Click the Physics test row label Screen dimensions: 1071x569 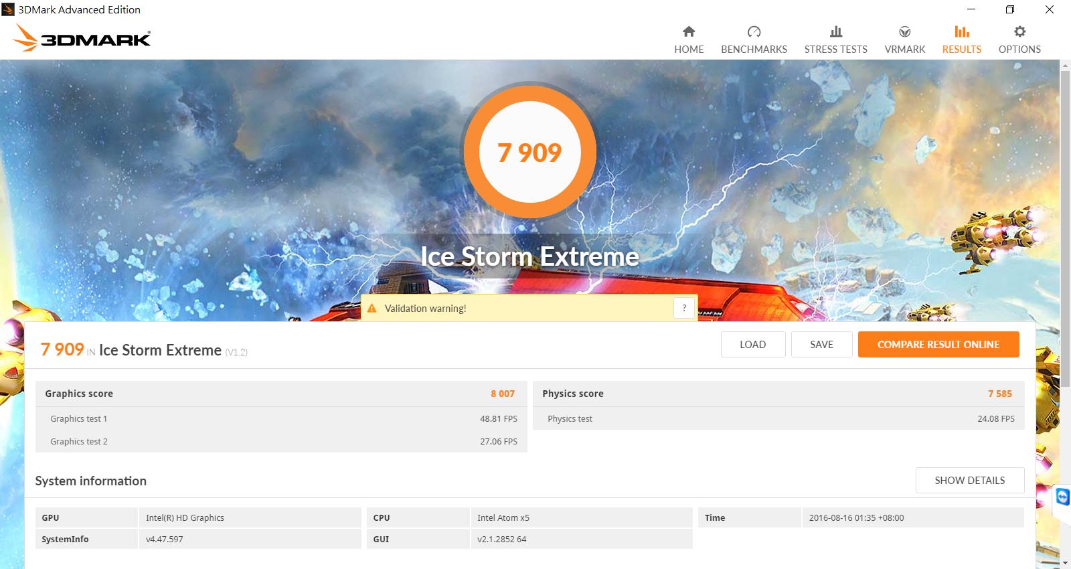(x=570, y=418)
